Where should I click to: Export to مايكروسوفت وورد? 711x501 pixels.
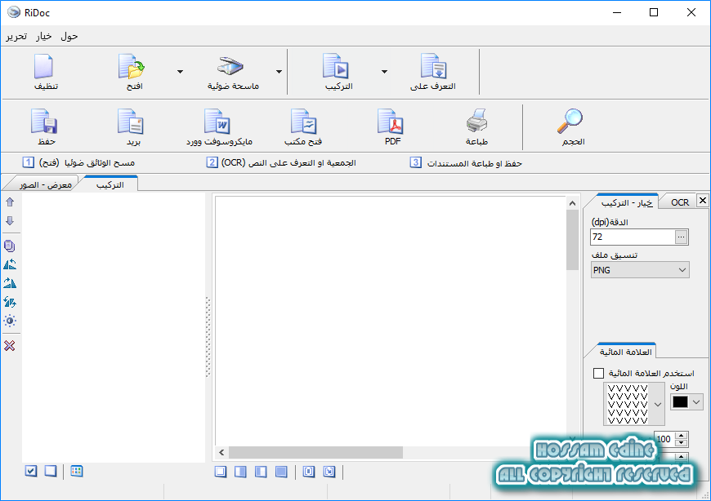(x=217, y=122)
